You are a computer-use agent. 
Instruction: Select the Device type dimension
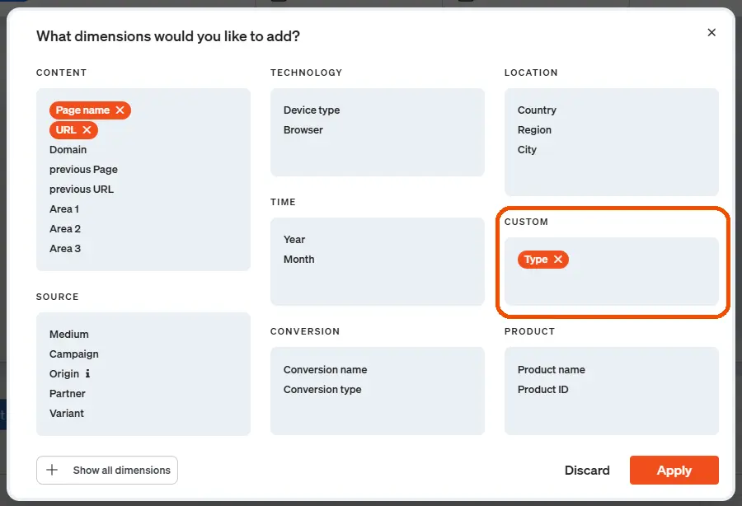tap(312, 110)
